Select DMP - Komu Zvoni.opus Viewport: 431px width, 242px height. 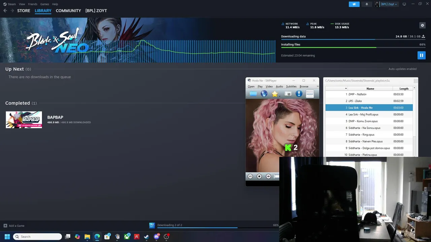[x=369, y=121]
